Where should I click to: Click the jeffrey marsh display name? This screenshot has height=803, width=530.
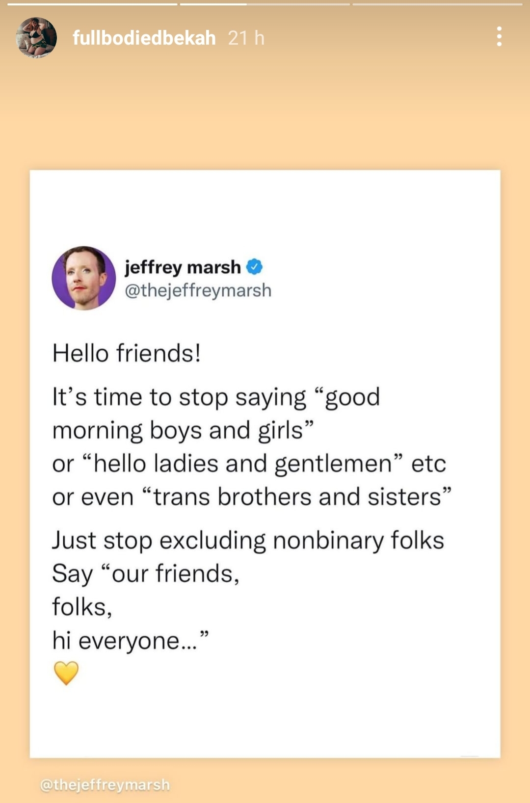coord(183,267)
